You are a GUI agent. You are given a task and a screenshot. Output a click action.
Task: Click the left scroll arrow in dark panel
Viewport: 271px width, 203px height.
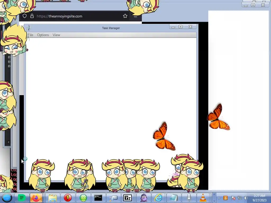click(8, 142)
